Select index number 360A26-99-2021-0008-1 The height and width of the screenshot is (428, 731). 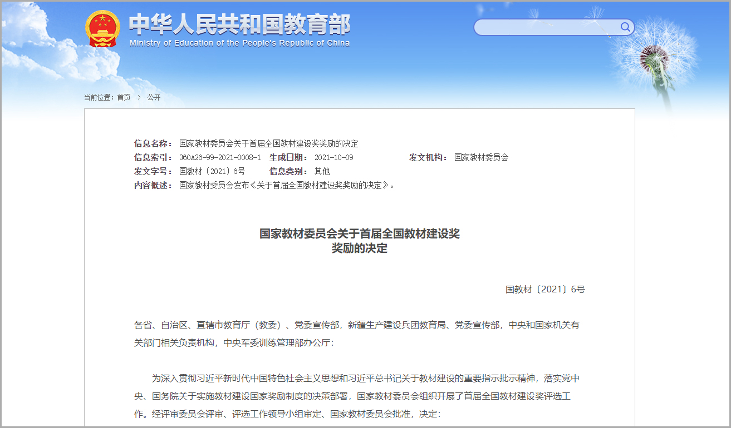(220, 157)
